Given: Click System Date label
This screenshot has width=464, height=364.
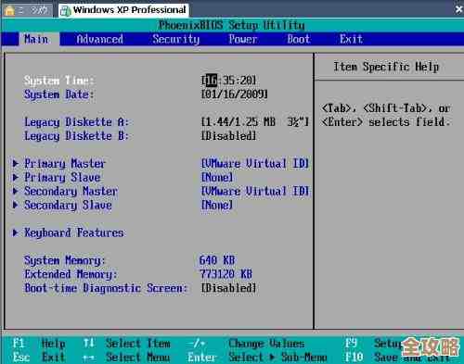Looking at the screenshot, I should tap(58, 94).
